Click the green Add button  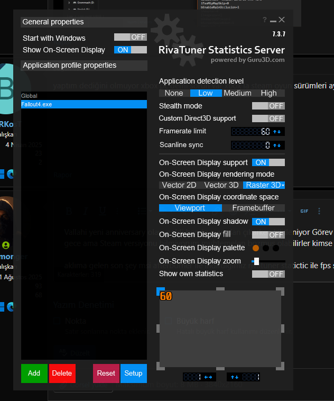34,373
